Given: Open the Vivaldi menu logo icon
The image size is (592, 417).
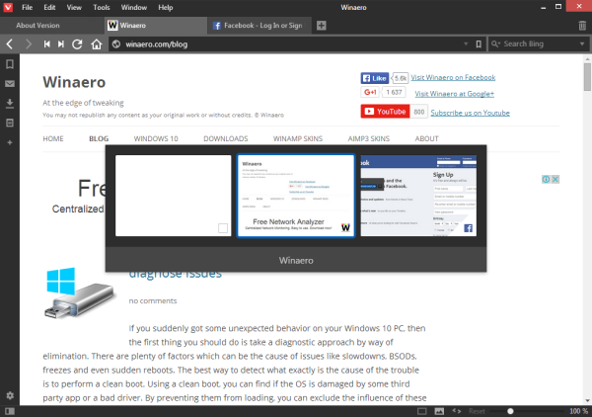Looking at the screenshot, I should [8, 7].
